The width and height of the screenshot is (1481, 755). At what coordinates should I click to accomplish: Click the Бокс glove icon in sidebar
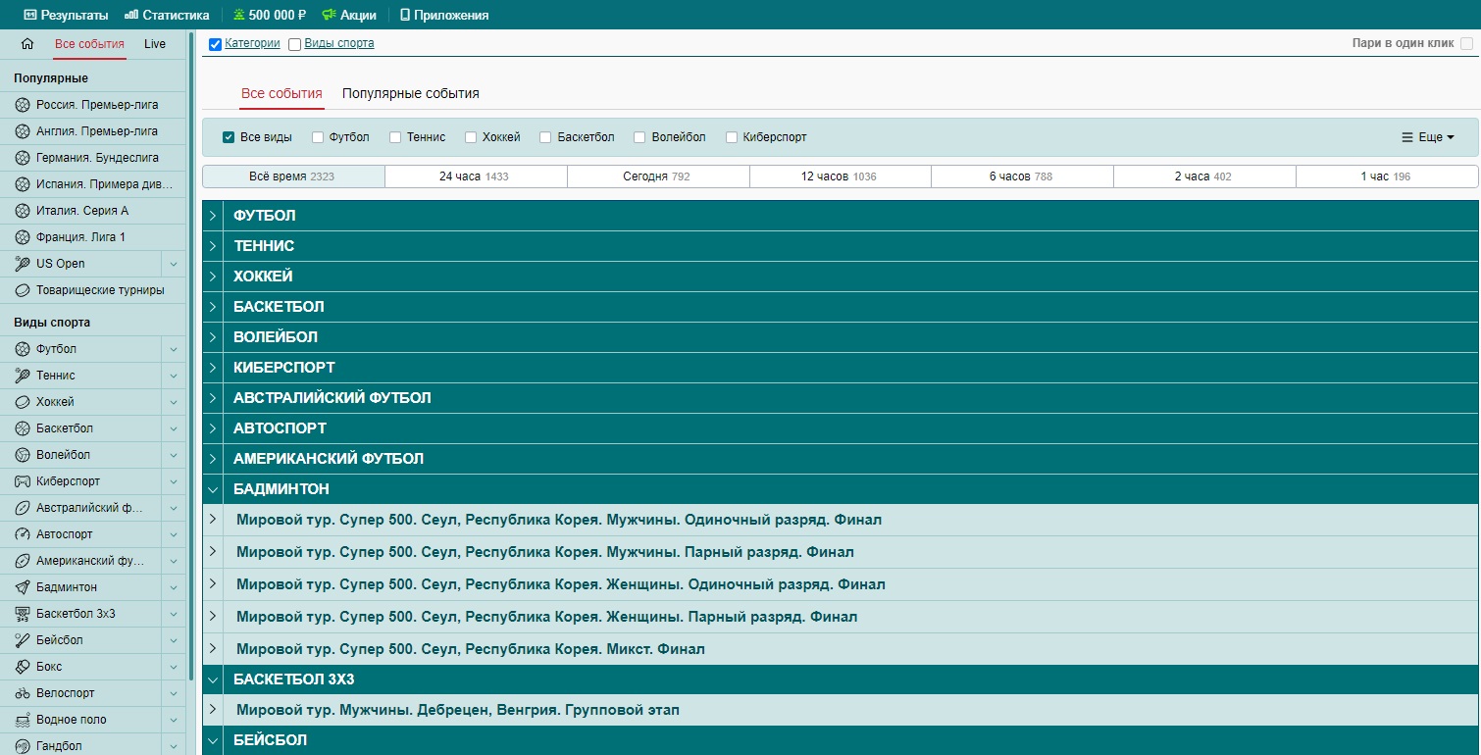click(23, 667)
